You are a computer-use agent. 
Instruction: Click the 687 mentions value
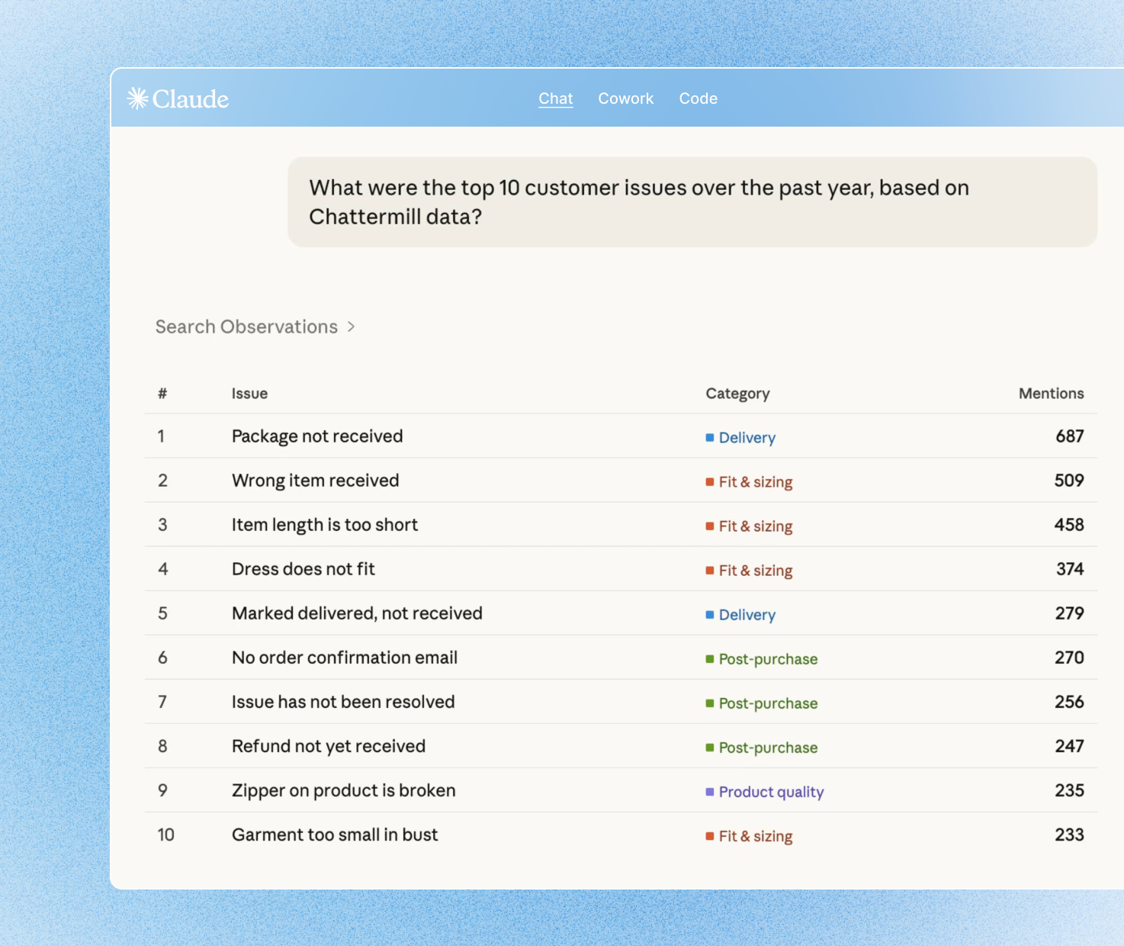coord(1070,436)
